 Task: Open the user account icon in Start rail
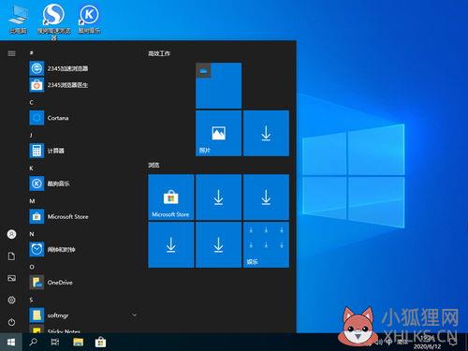[x=11, y=234]
